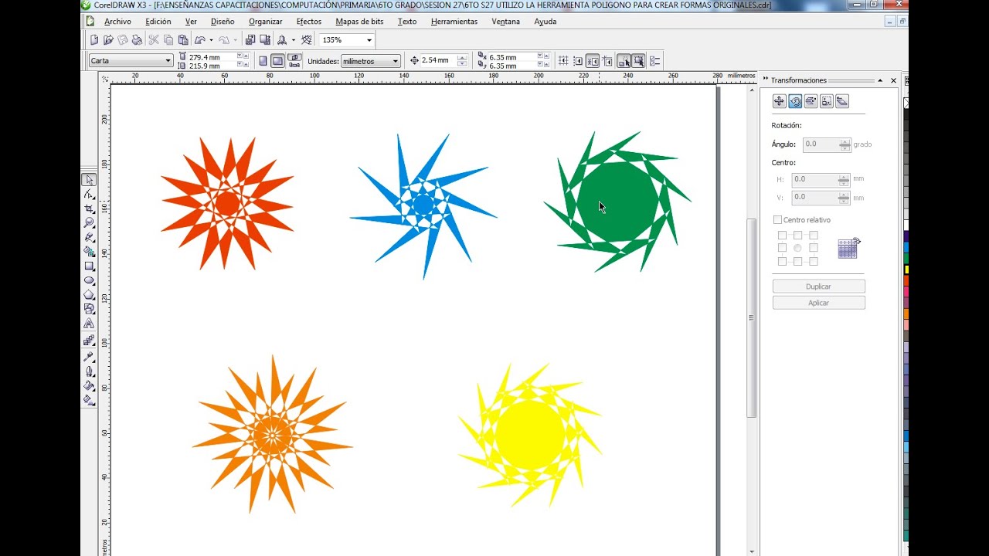Click the Import icon in toolbar
Image resolution: width=989 pixels, height=556 pixels.
[x=250, y=40]
